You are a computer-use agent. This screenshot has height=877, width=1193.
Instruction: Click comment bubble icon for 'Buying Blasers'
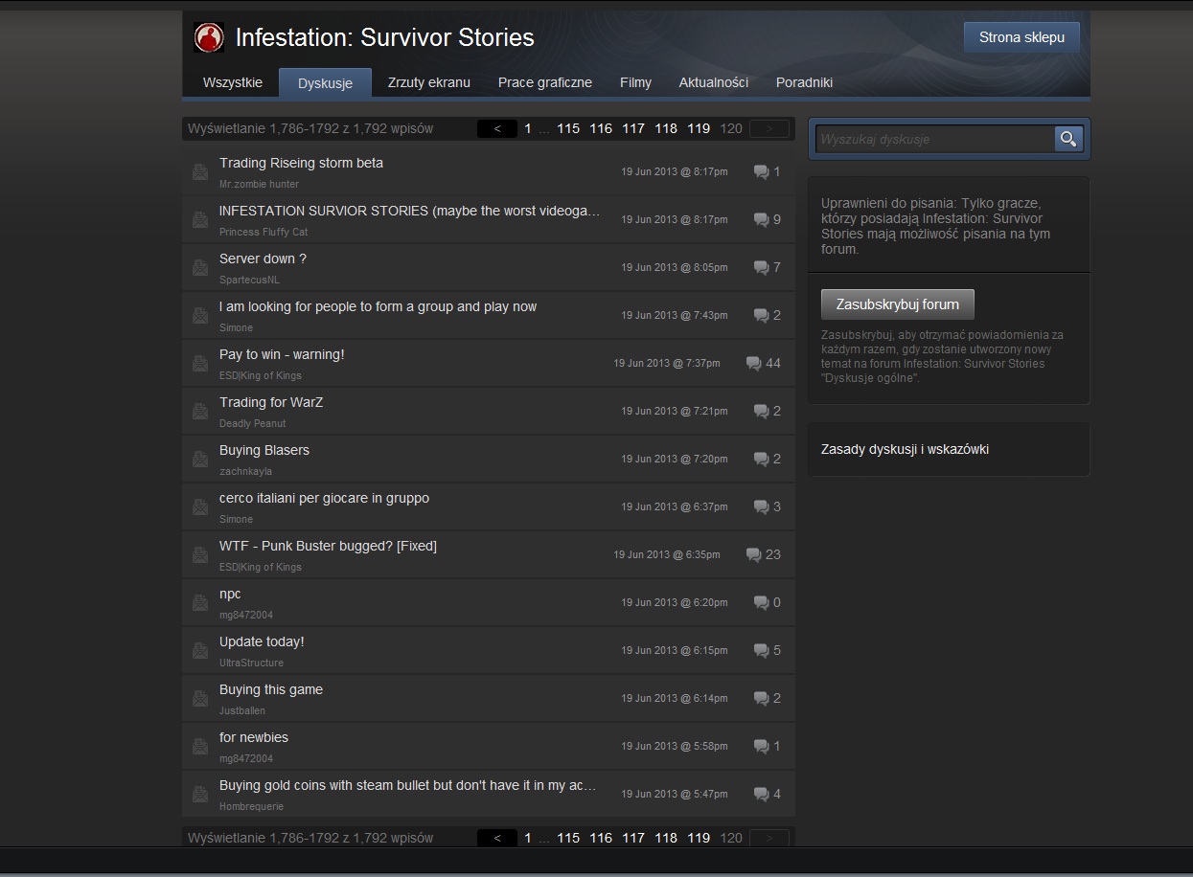(x=761, y=460)
